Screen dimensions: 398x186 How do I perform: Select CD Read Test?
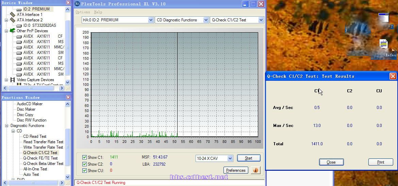pos(35,136)
